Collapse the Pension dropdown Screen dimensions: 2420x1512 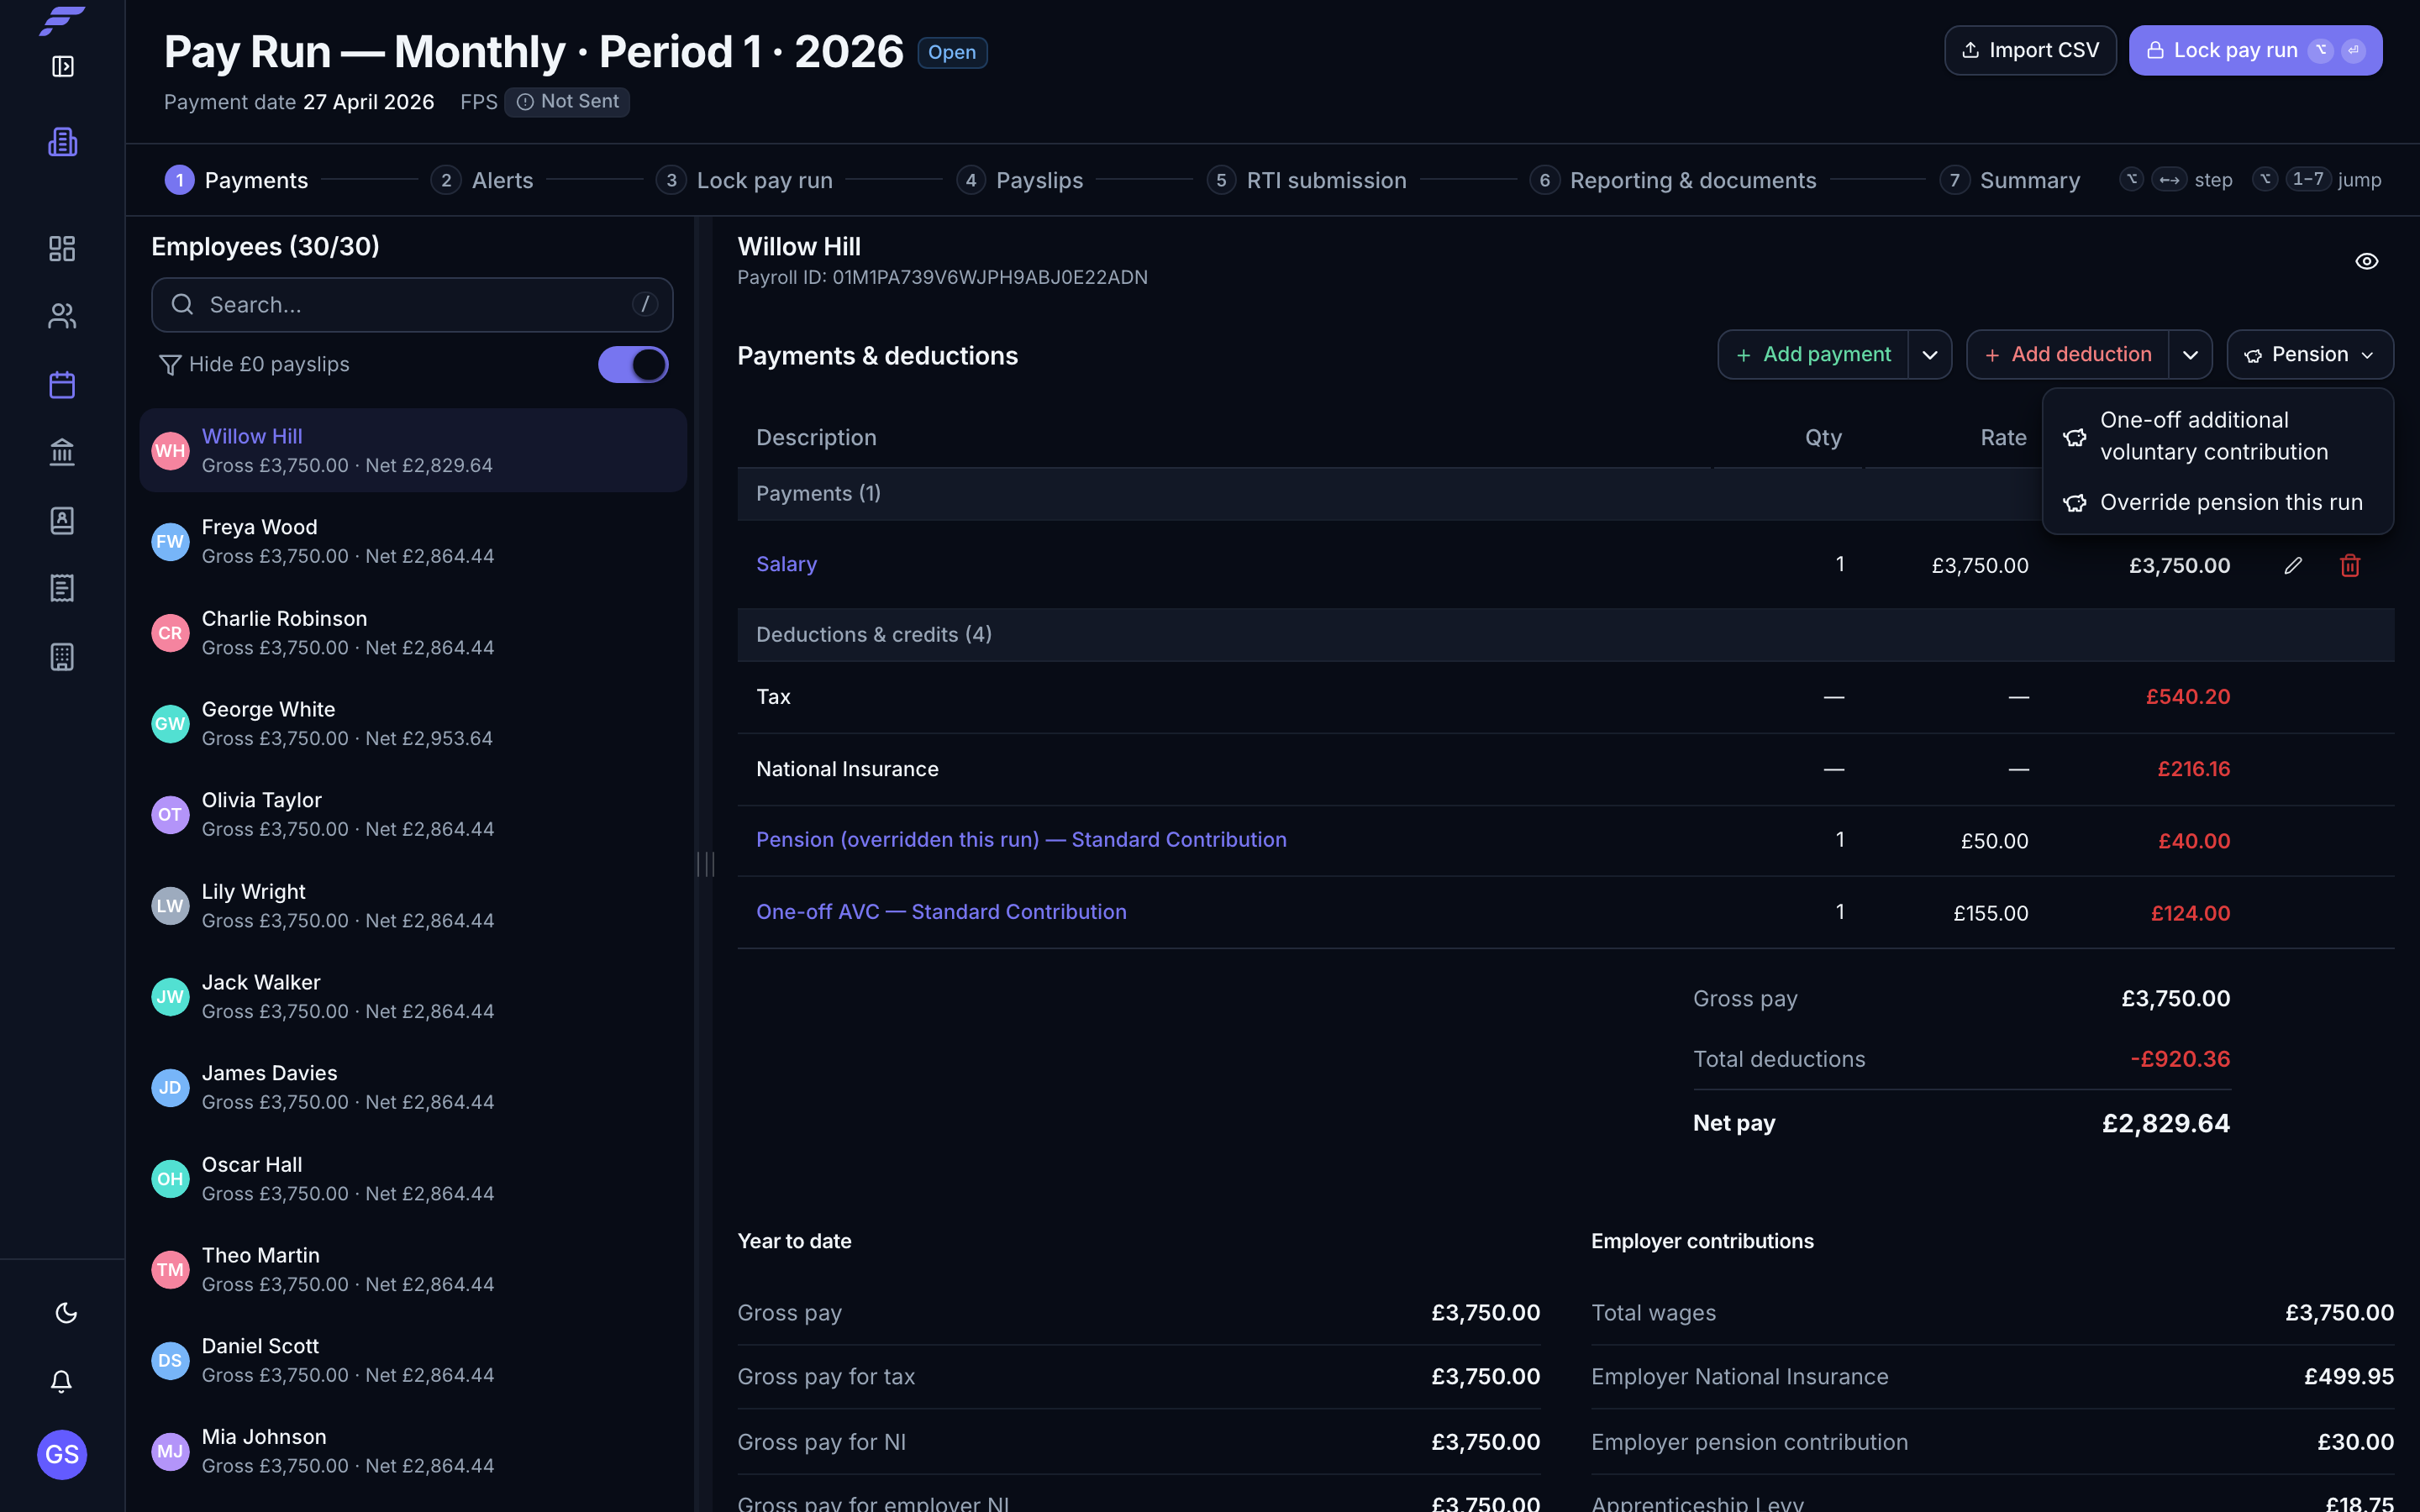(2309, 355)
